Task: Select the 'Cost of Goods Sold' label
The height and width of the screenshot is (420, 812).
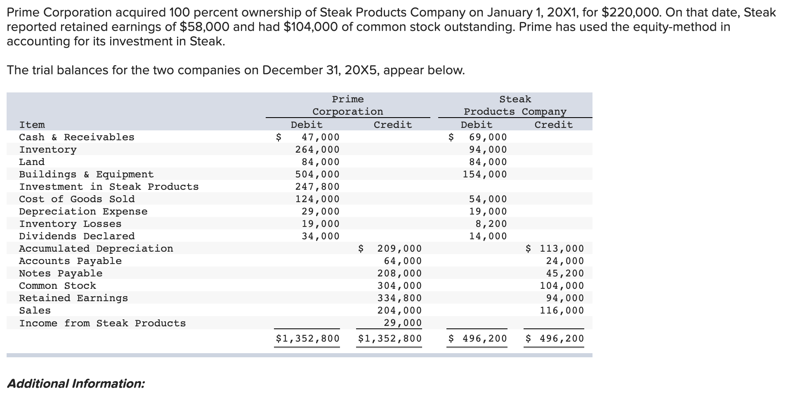Action: pos(77,199)
